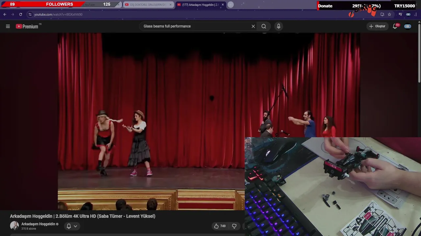Screen dimensions: 421x236
Task: Like the video with 749 likes
Action: pos(220,226)
